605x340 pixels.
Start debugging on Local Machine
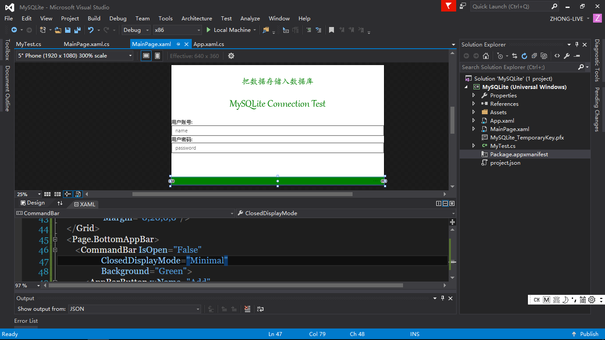(228, 30)
